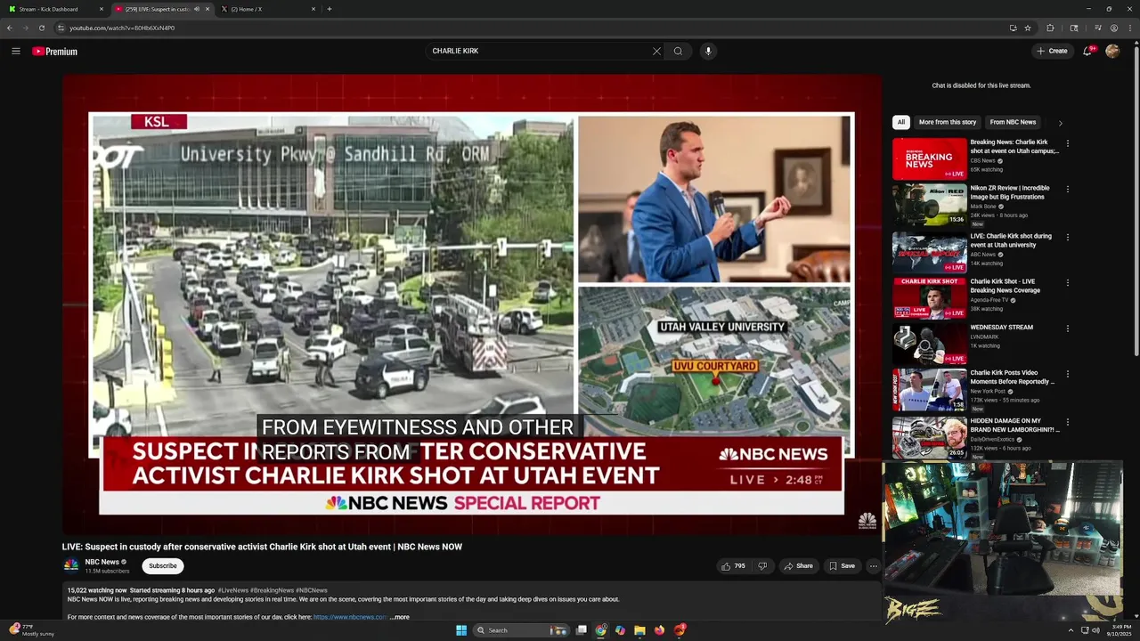Clear the CHARLIE KIRK search text
Screen dimensions: 1140x641
coord(656,51)
